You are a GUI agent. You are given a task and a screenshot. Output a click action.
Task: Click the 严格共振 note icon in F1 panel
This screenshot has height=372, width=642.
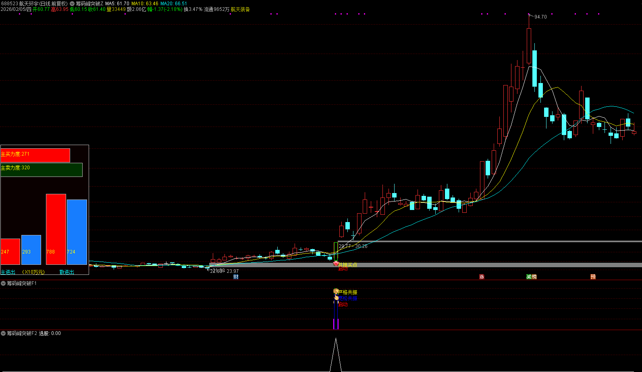[x=336, y=291]
